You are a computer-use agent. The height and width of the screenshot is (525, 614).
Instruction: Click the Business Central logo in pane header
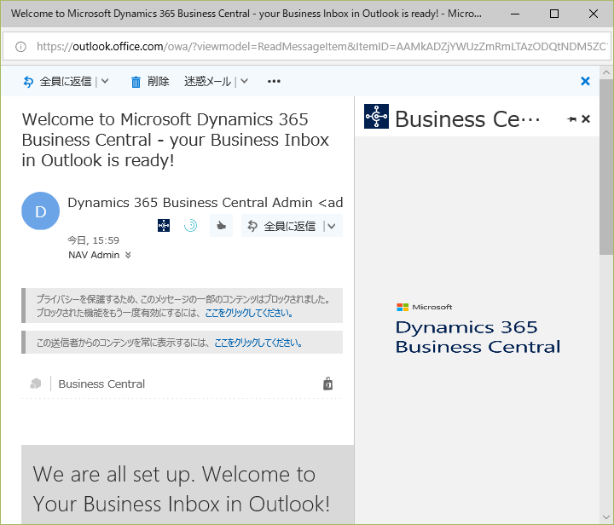pyautogui.click(x=376, y=116)
